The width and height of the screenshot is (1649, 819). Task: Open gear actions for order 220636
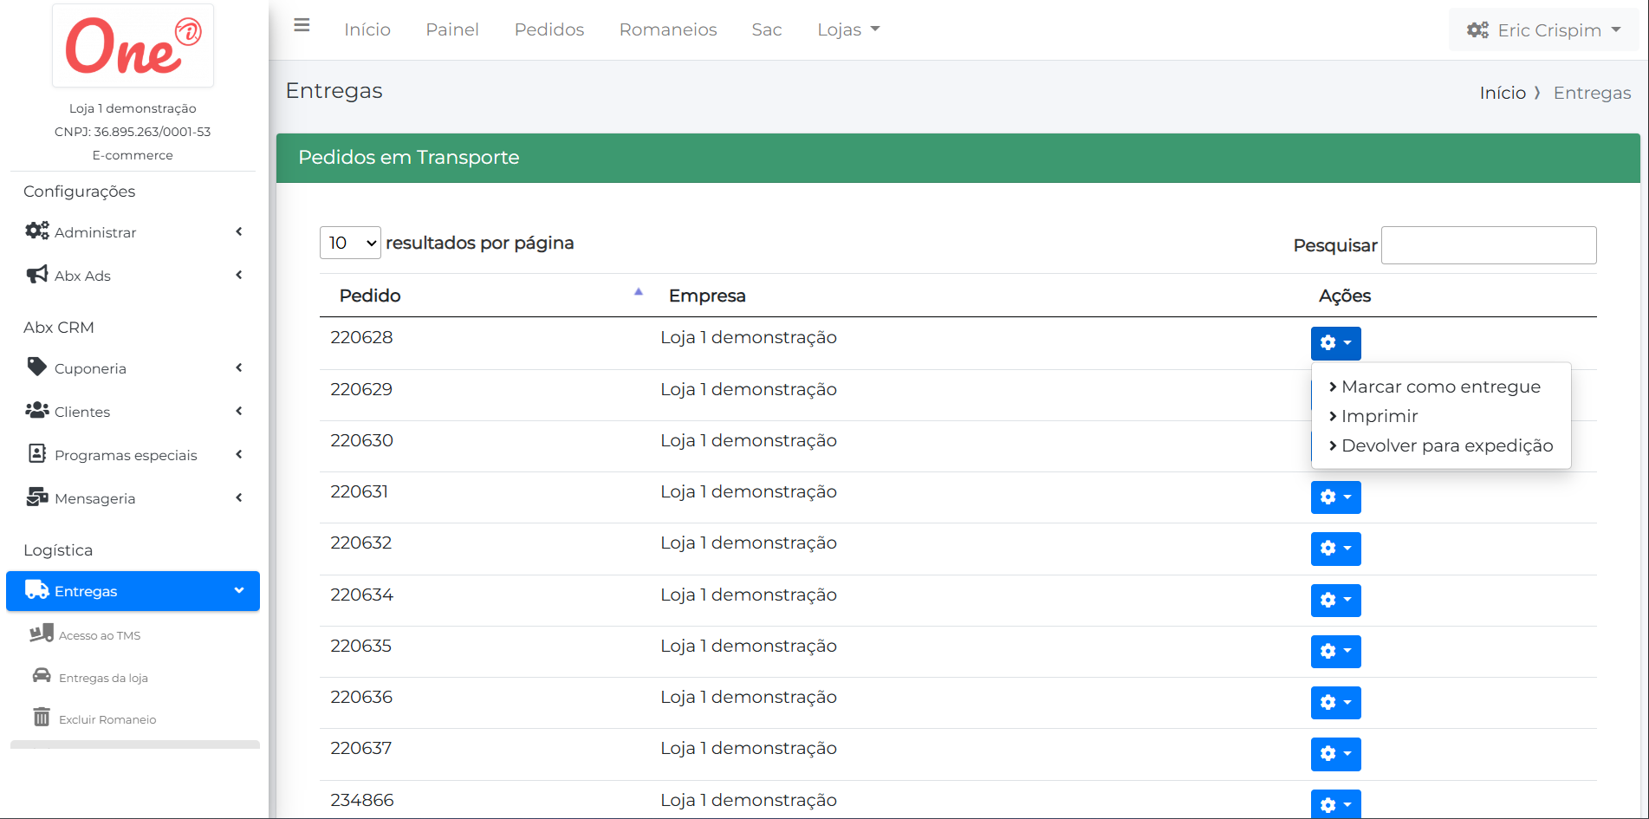click(1335, 702)
